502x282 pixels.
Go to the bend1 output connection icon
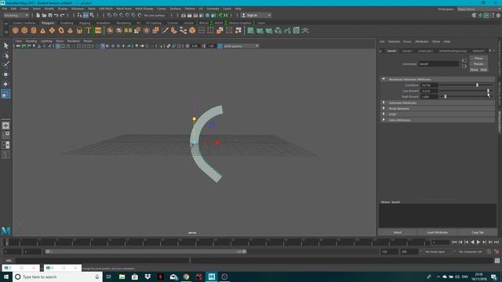click(464, 66)
